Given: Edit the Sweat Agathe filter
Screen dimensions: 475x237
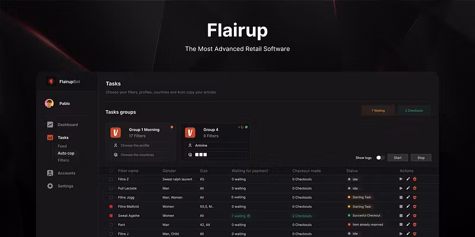Looking at the screenshot, I should tap(408, 216).
